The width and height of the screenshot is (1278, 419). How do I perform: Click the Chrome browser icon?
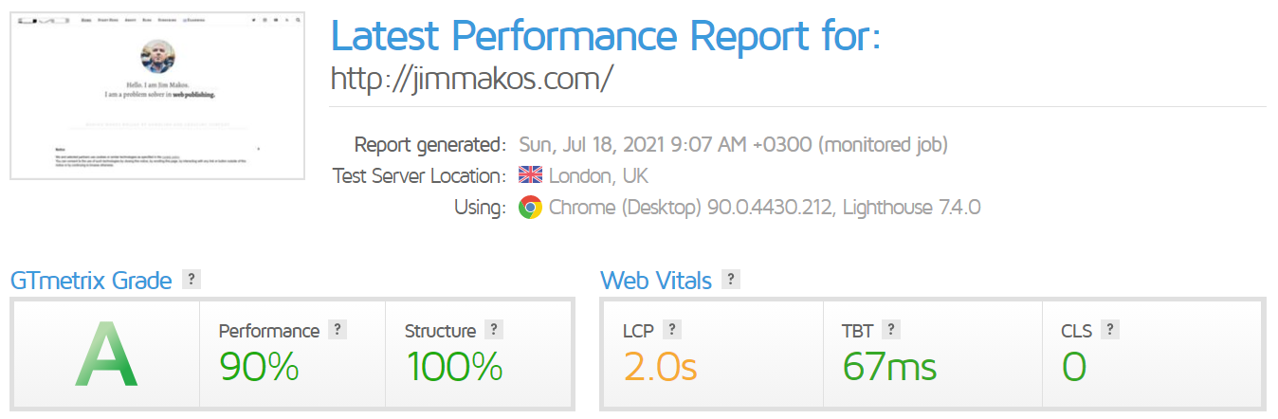click(530, 208)
